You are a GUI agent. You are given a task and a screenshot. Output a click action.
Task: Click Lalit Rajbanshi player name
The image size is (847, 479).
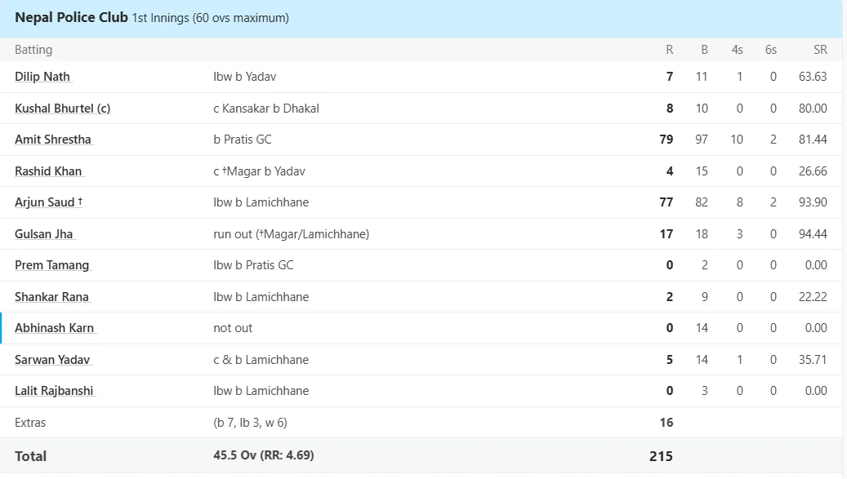(54, 391)
